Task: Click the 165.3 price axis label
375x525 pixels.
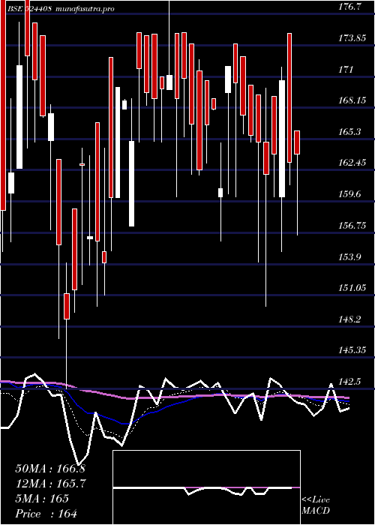Action: click(x=349, y=131)
